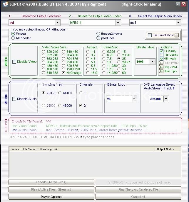
Task: Open Player Options
Action: 51,197
